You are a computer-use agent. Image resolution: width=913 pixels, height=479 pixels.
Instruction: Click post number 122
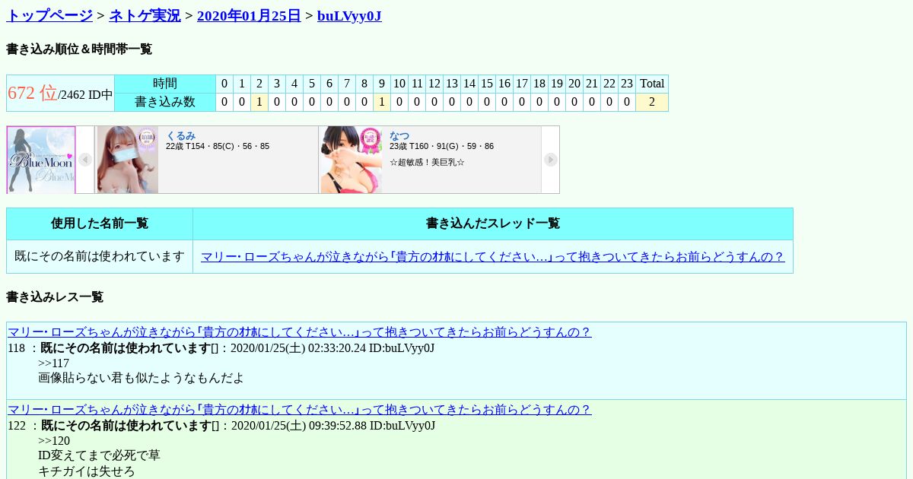(x=17, y=426)
